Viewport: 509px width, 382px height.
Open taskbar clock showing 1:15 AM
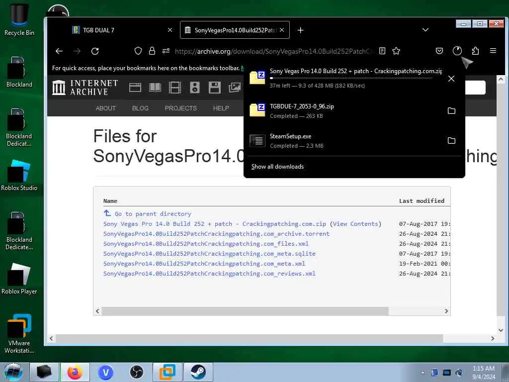click(x=484, y=372)
